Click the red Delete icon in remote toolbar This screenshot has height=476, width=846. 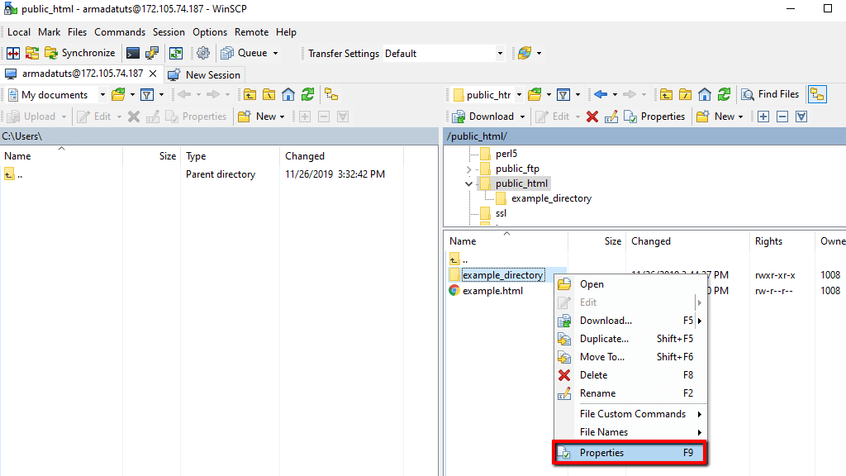pos(592,117)
